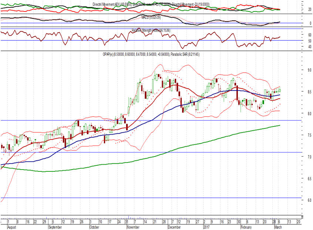Screen dimensions: 313x230
Task: Click date tick 21 in November
Action: tap(155, 222)
